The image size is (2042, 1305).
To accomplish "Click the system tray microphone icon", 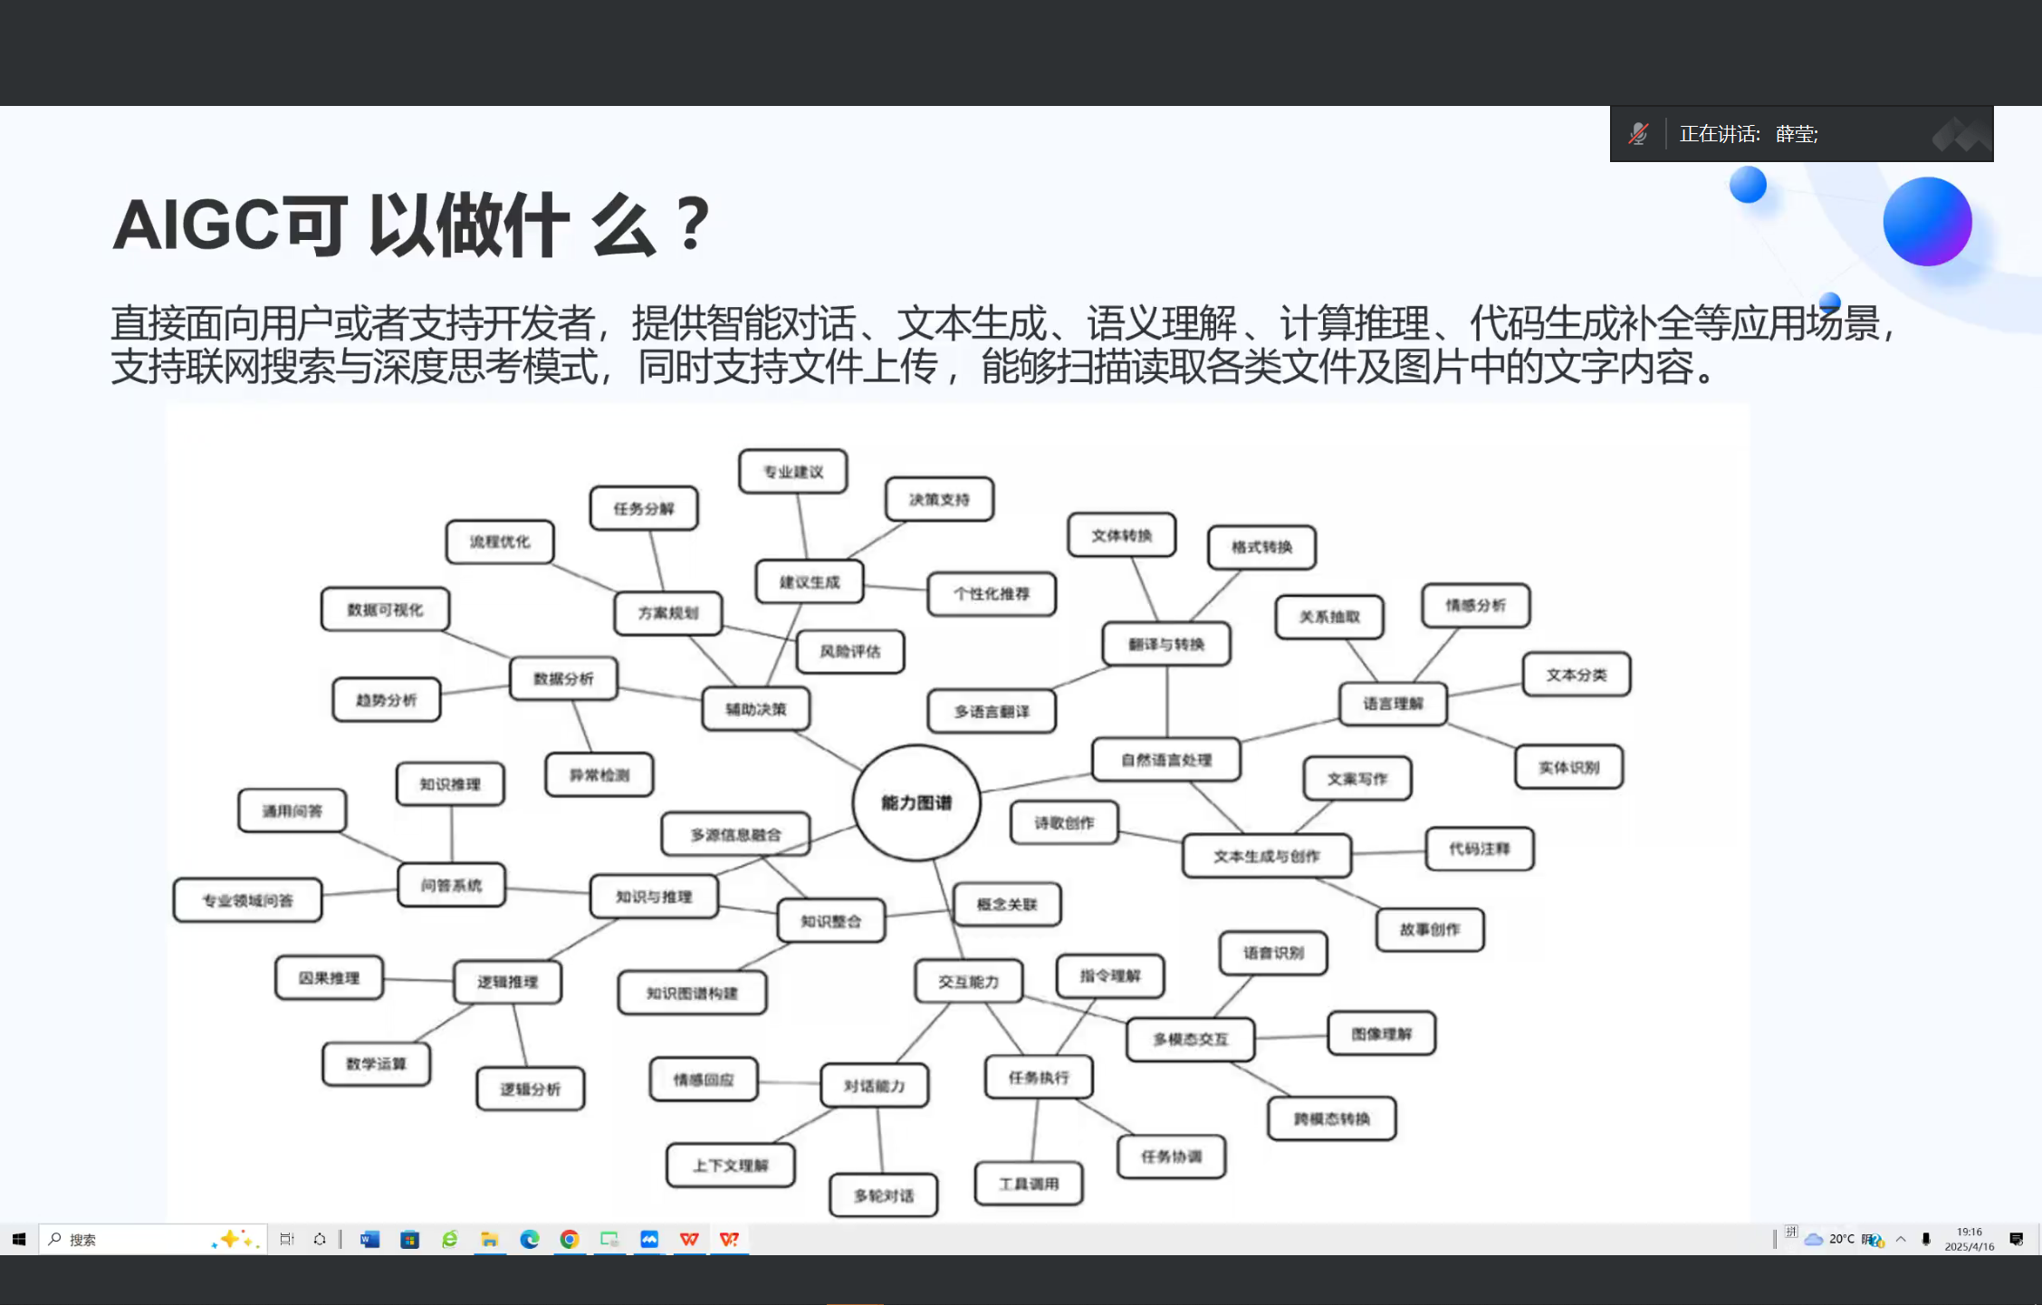I will point(1926,1239).
